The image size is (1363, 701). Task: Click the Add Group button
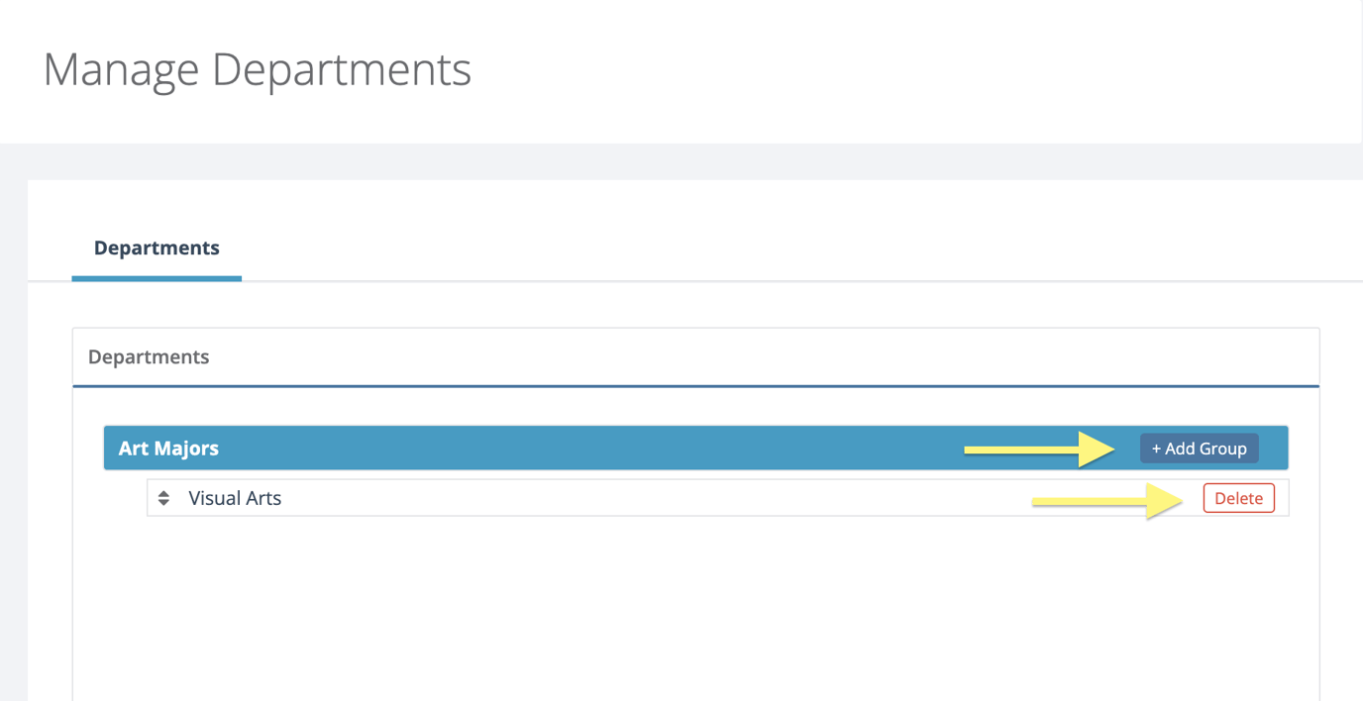(x=1199, y=448)
